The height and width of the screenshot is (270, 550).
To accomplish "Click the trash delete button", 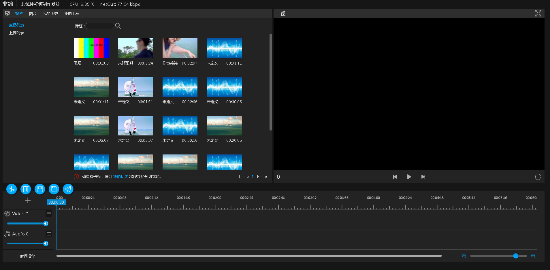I will pyautogui.click(x=26, y=189).
